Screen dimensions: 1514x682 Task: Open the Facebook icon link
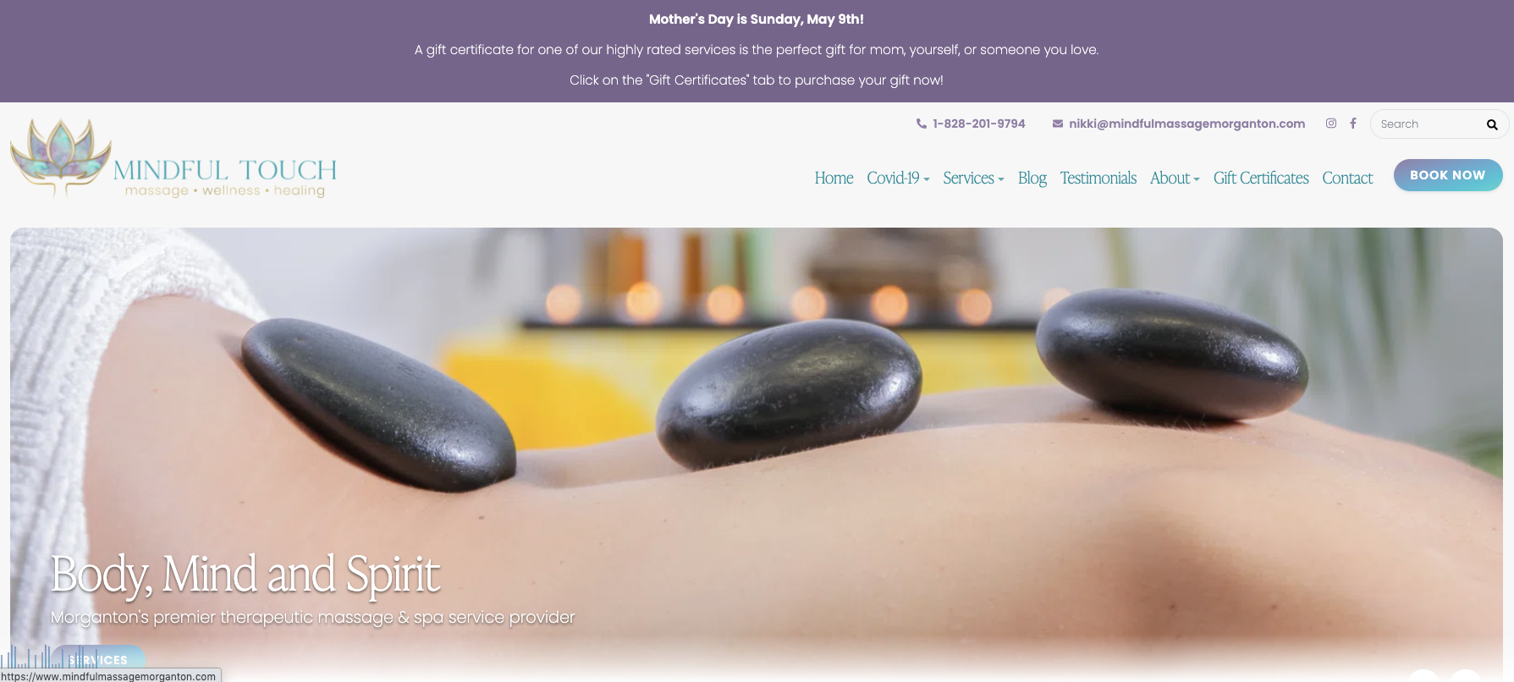click(1353, 124)
